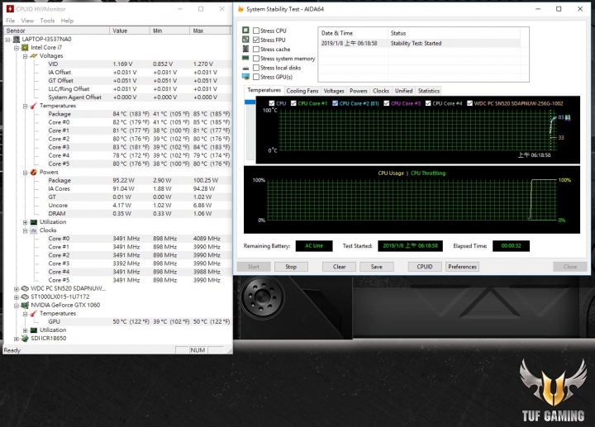Enable the Stress GPU(s) checkbox
Viewport: 595px width, 427px height.
coord(256,77)
